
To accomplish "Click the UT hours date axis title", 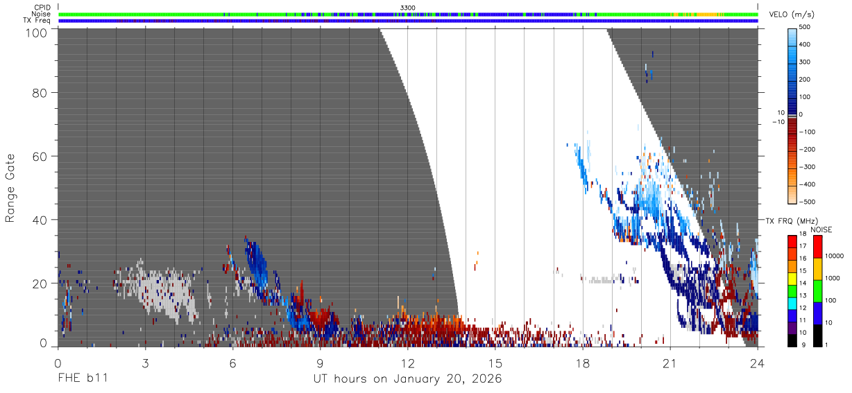I will coord(408,380).
